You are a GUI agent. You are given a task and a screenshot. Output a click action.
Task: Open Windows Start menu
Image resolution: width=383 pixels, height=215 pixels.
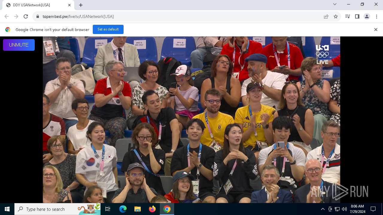coord(7,209)
